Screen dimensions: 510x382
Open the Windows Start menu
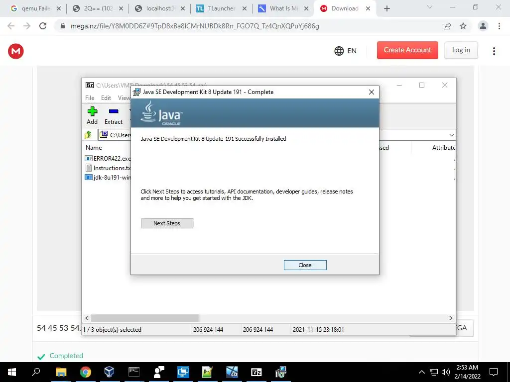tap(12, 372)
